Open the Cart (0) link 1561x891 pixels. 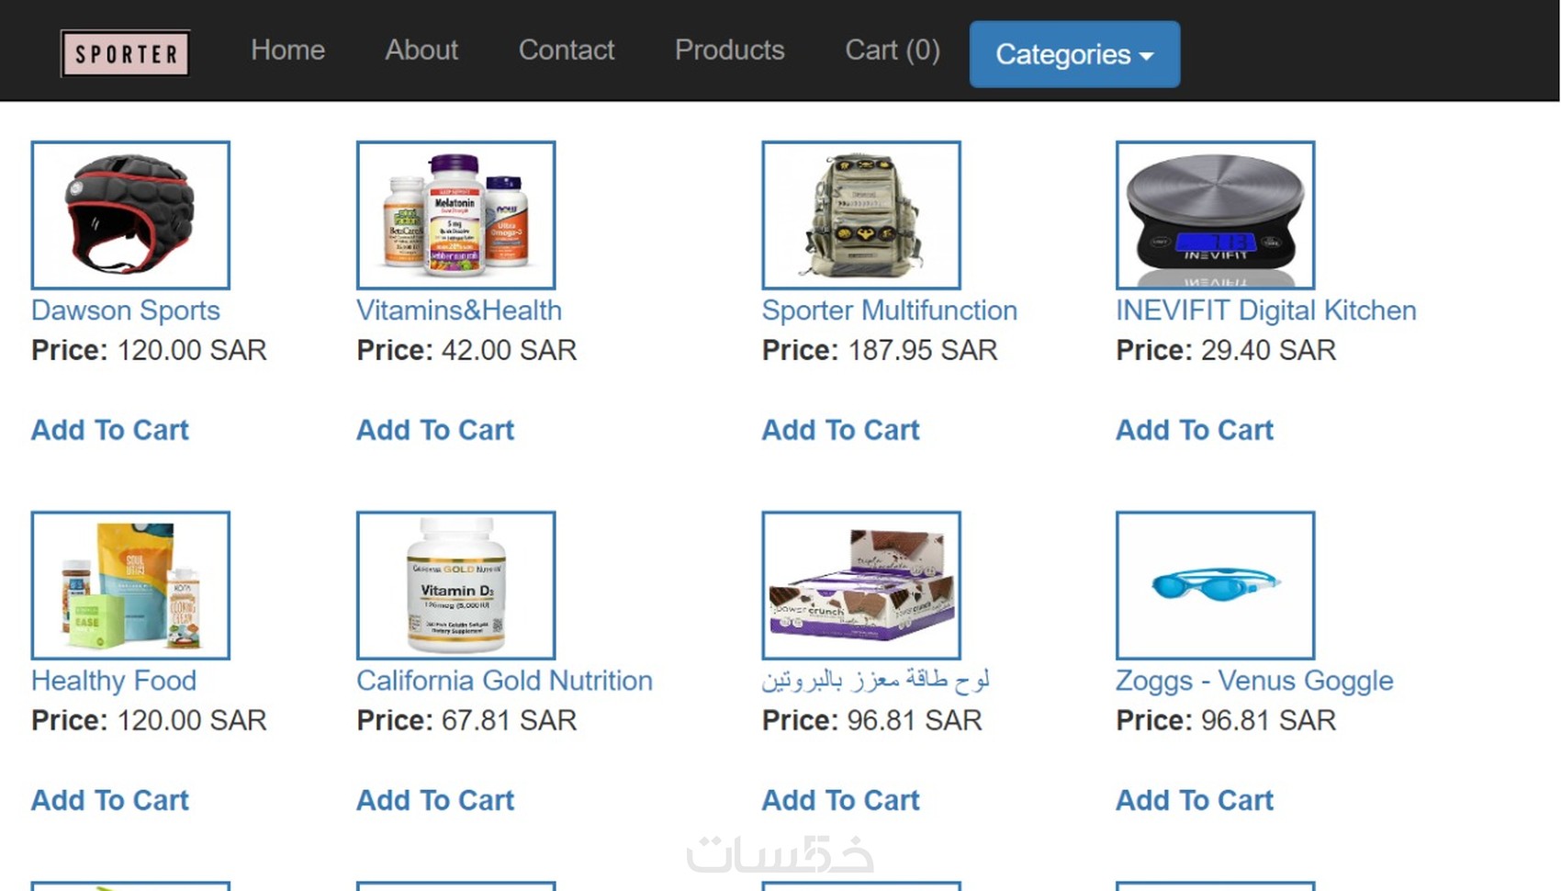click(892, 50)
